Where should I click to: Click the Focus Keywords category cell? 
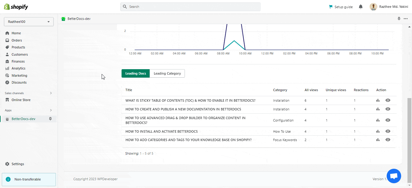pyautogui.click(x=285, y=140)
